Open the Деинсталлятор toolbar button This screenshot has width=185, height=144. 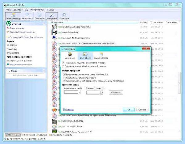pos(13,16)
